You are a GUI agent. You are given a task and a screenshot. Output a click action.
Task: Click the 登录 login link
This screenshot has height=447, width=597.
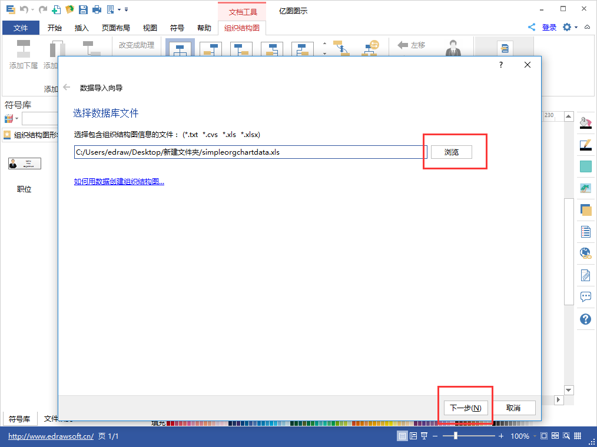click(549, 28)
